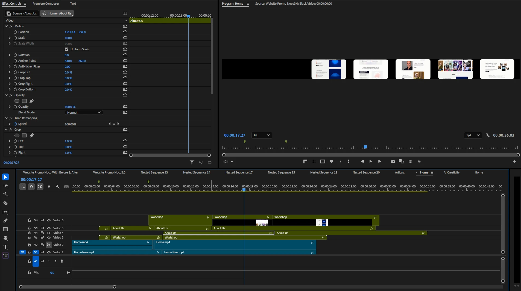Viewport: 521px width, 291px height.
Task: Click the Opacity 100.0 % value
Action: [x=70, y=107]
